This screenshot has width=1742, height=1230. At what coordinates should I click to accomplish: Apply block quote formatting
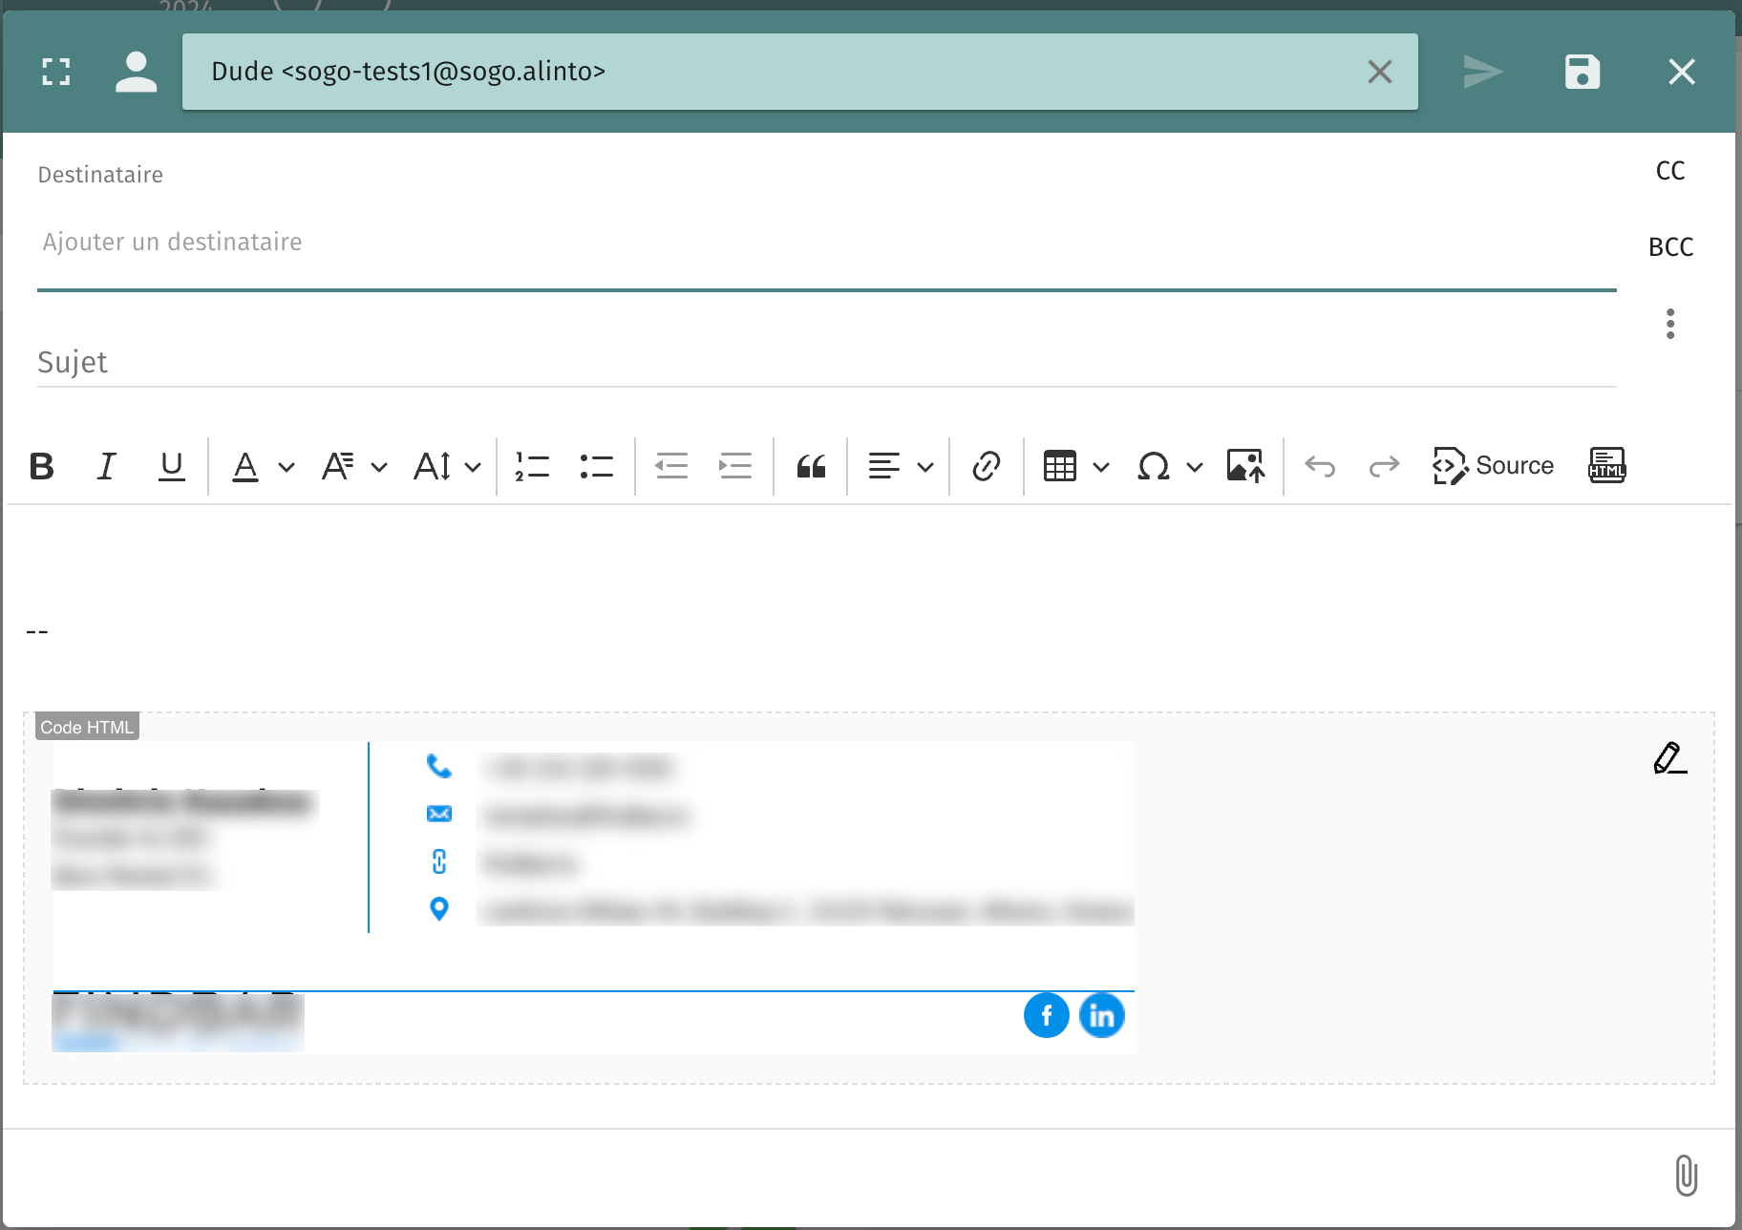pyautogui.click(x=811, y=466)
